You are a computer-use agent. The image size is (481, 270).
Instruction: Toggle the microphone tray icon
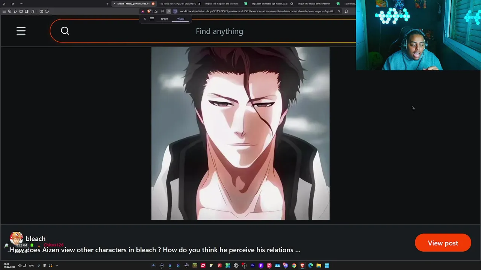click(x=38, y=265)
